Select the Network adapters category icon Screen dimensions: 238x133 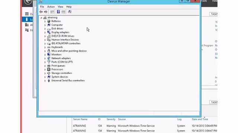[x=49, y=58]
